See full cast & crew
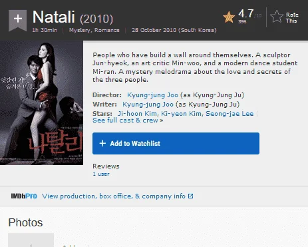This screenshot has height=247, width=308. point(128,121)
